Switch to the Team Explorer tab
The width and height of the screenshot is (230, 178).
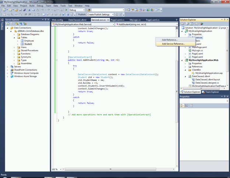point(210,92)
